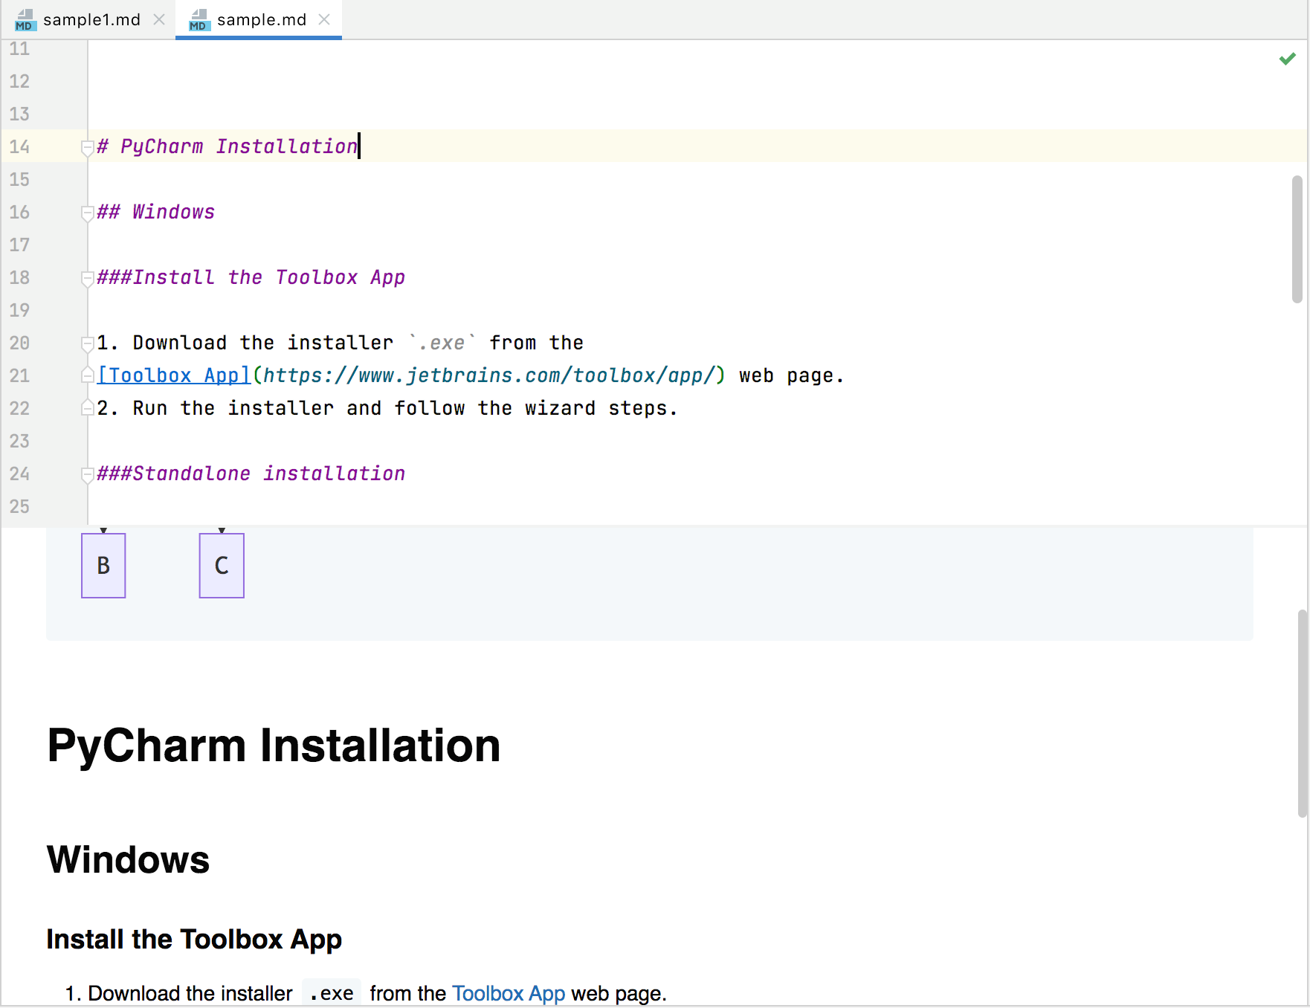
Task: Click the fold marker next to line 20
Action: pyautogui.click(x=86, y=343)
